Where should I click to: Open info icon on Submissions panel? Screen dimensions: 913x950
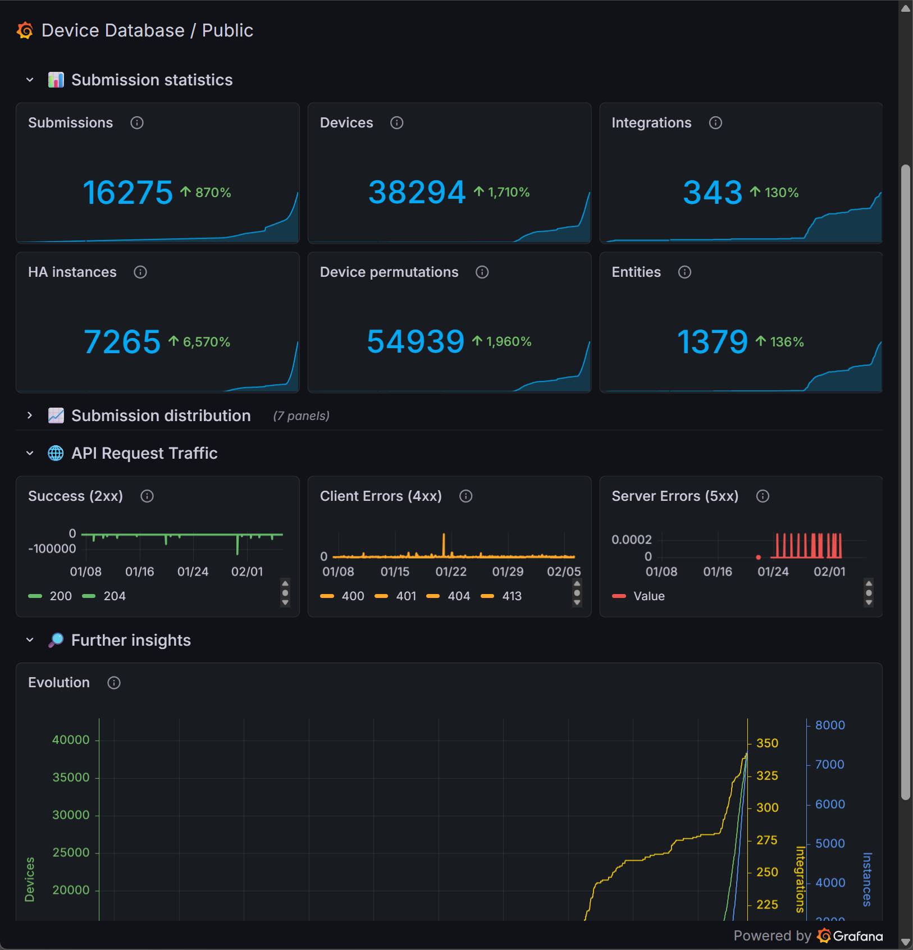[x=137, y=123]
